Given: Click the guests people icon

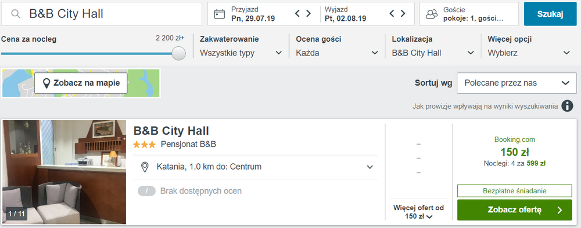Looking at the screenshot, I should [432, 14].
